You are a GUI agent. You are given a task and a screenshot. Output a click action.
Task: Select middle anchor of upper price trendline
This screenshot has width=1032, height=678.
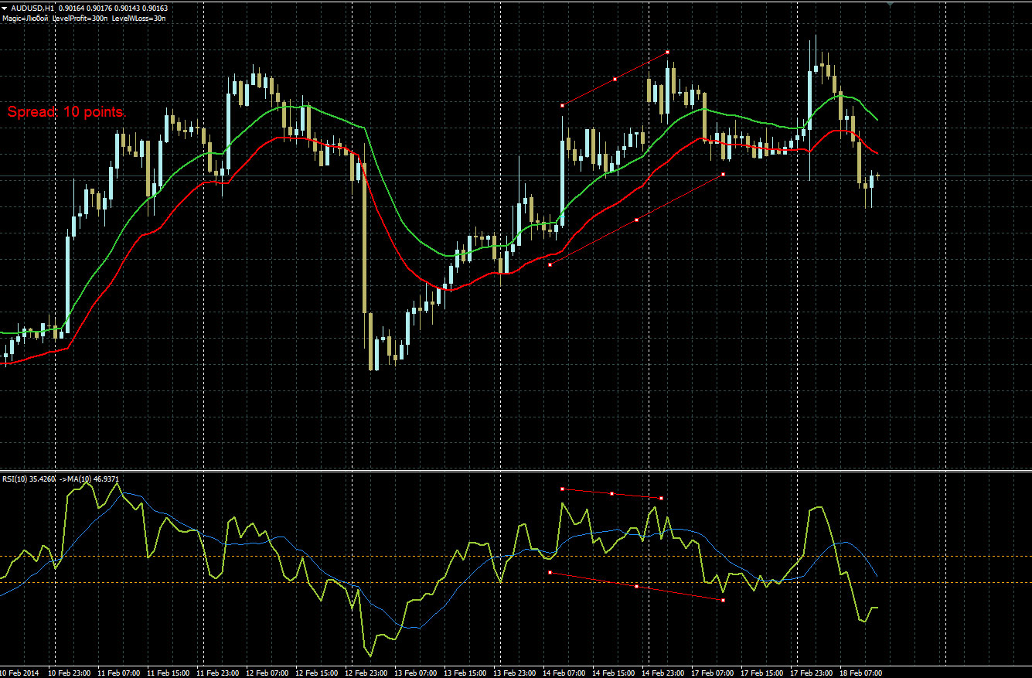[615, 79]
